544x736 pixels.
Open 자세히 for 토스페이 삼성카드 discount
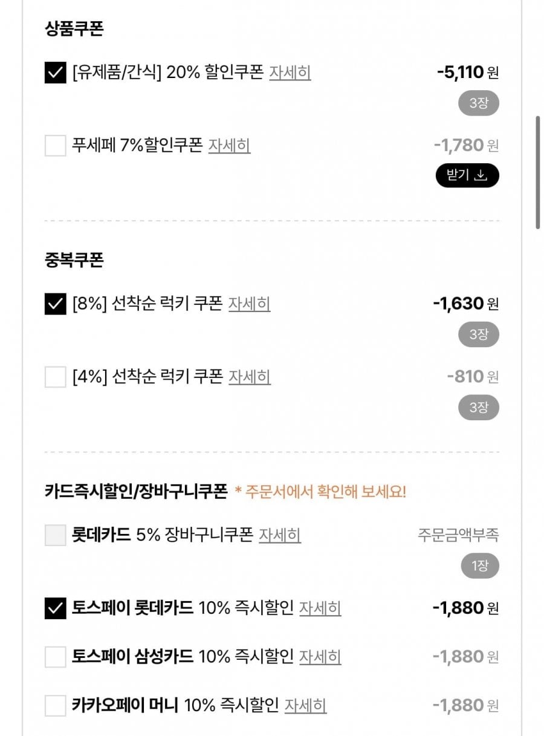(320, 657)
